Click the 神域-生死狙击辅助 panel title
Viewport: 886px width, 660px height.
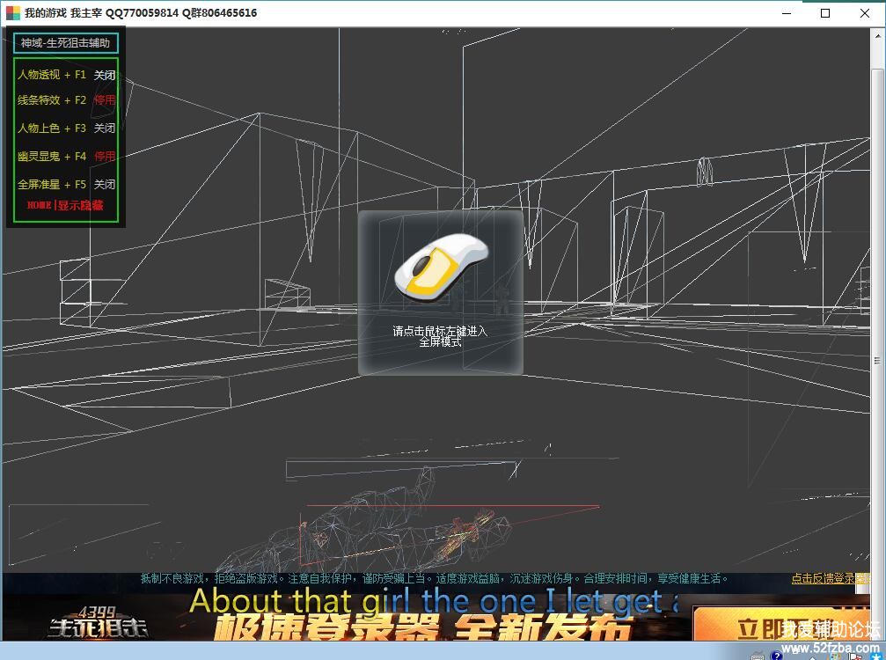click(65, 43)
